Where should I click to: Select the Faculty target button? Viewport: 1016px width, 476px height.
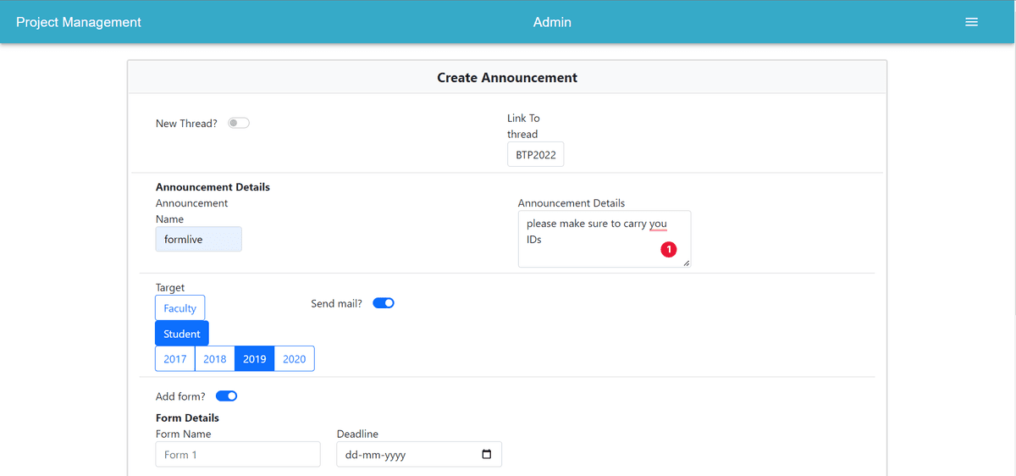pyautogui.click(x=179, y=308)
